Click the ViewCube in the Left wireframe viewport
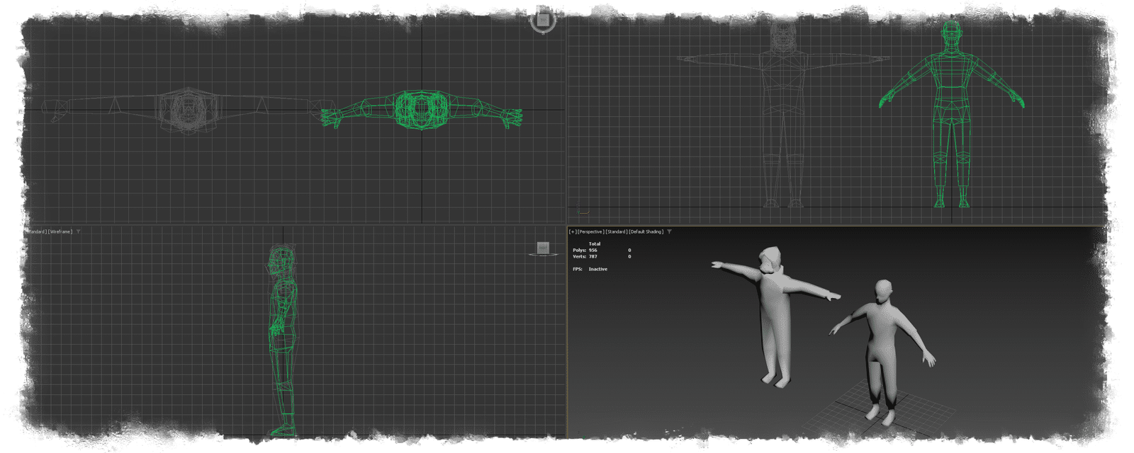This screenshot has height=453, width=1134. [x=543, y=248]
